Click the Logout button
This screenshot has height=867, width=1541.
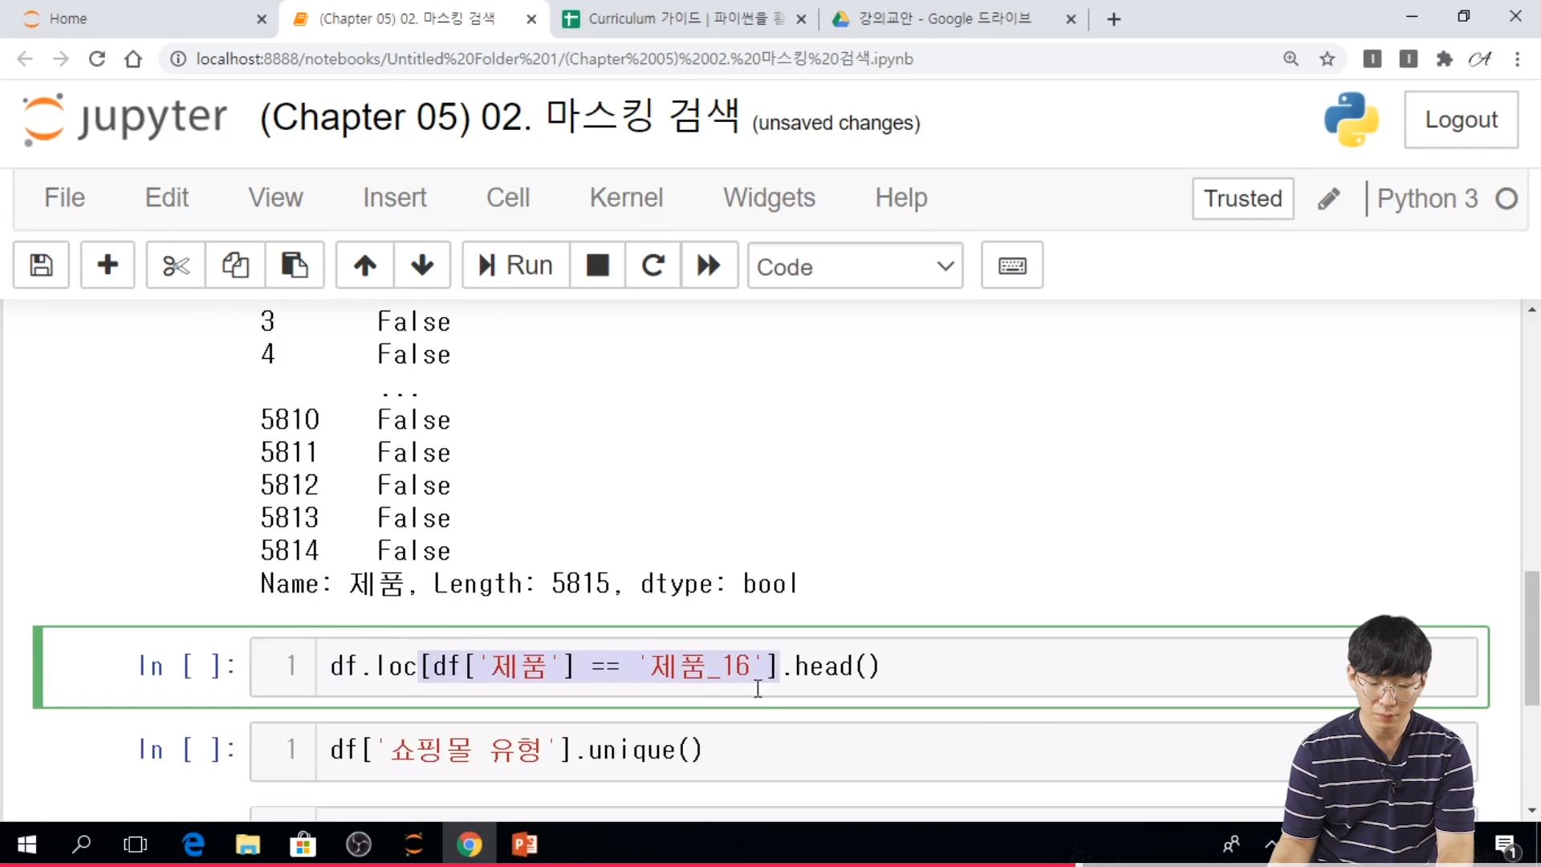click(1461, 120)
